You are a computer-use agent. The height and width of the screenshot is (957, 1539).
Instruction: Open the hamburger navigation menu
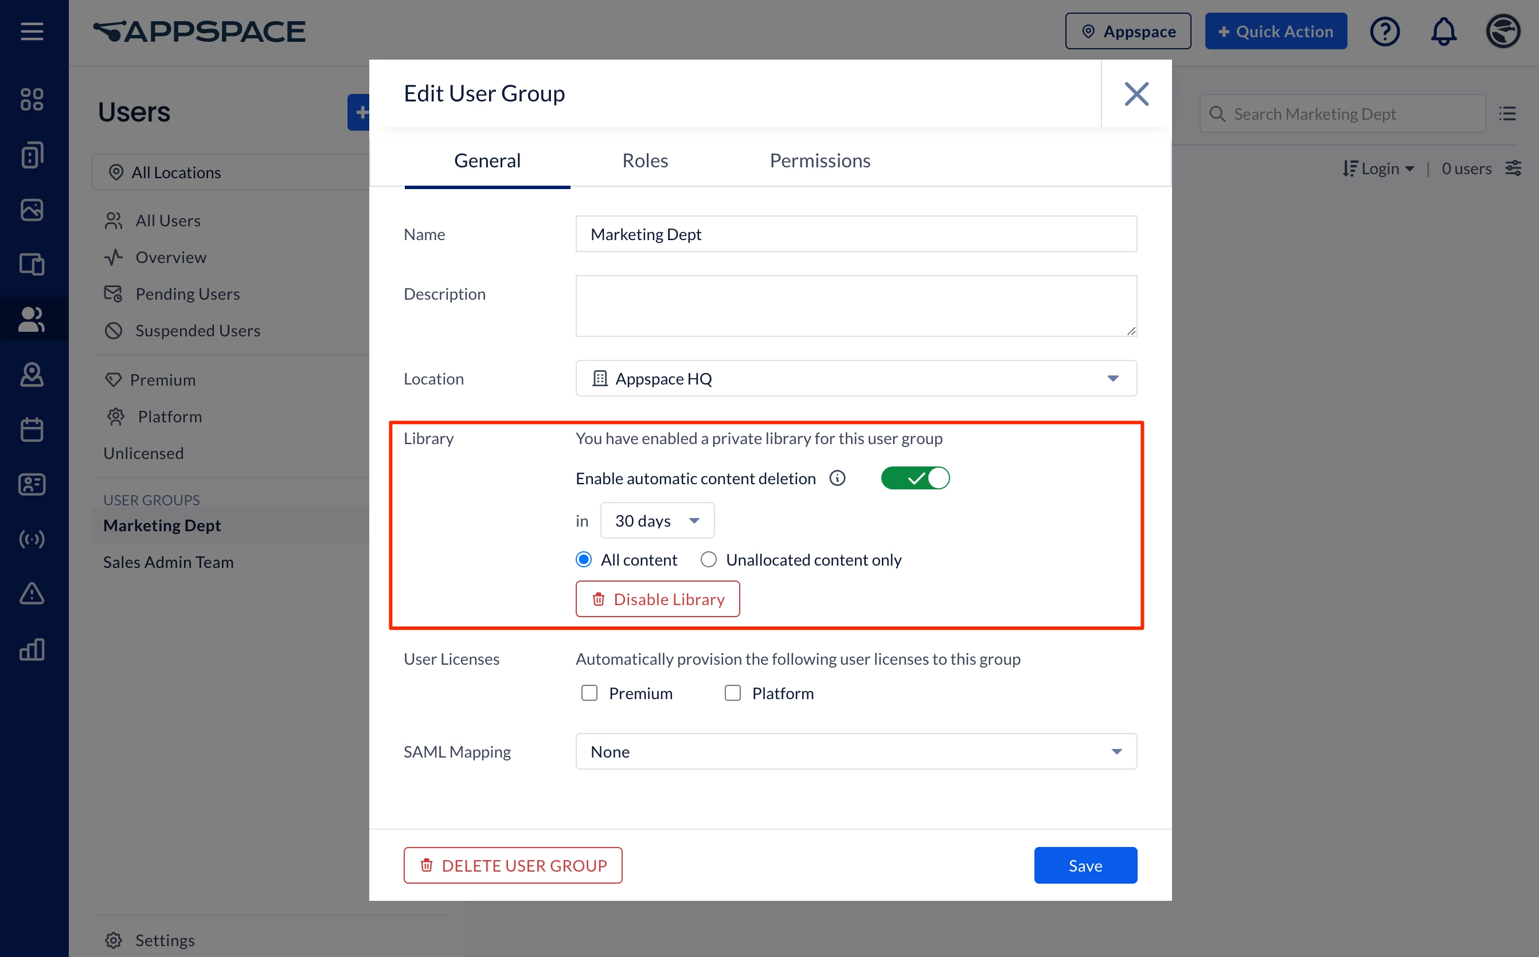pyautogui.click(x=32, y=31)
